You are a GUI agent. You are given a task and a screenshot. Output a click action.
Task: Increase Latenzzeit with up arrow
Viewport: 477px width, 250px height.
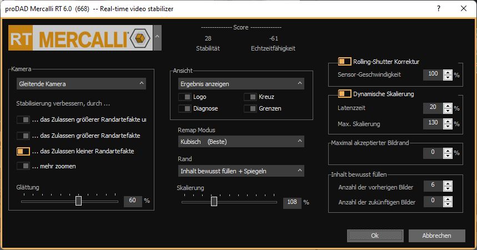[448, 106]
